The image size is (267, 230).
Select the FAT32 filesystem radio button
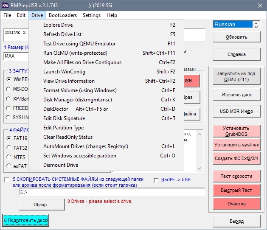(x=8, y=148)
